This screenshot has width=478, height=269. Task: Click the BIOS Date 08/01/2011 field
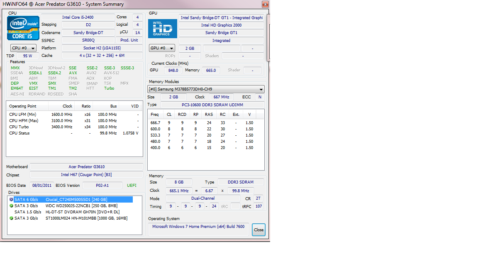point(42,186)
